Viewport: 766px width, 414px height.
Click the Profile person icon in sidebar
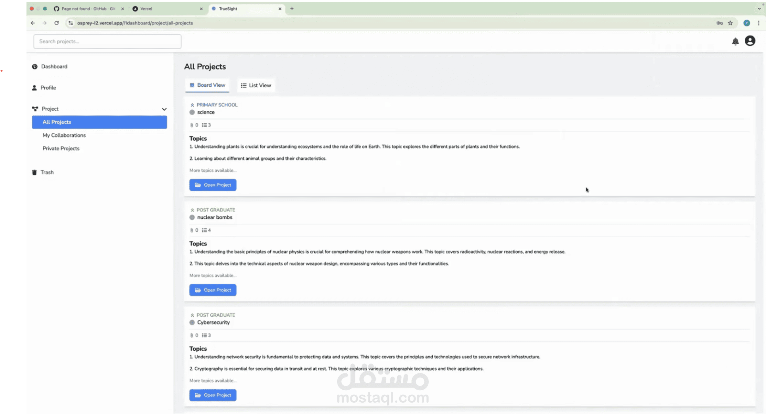pos(34,88)
